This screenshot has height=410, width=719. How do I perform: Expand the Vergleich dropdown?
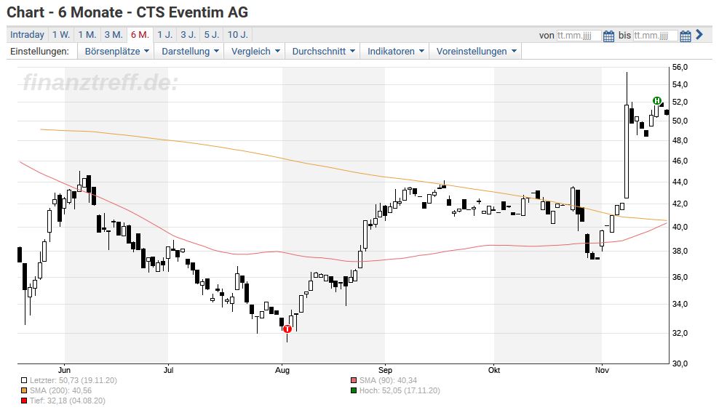click(255, 52)
